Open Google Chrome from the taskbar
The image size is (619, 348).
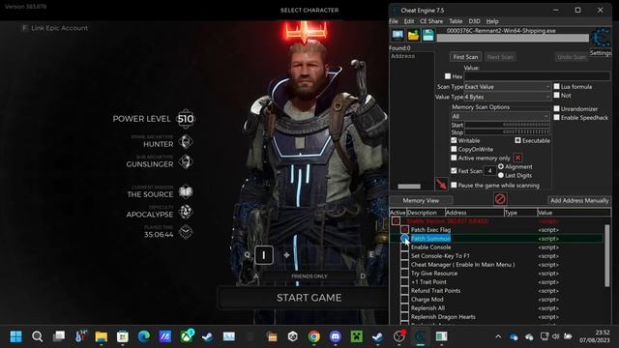(x=313, y=336)
